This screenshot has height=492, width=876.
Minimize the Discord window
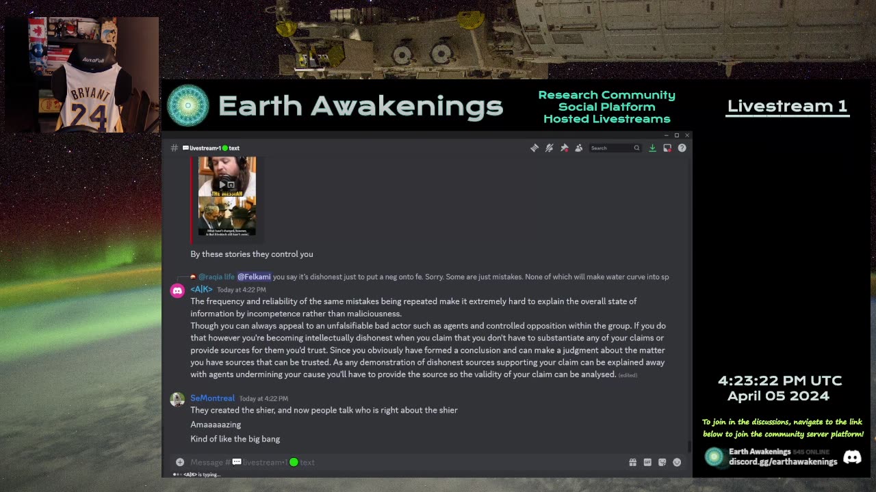point(667,135)
